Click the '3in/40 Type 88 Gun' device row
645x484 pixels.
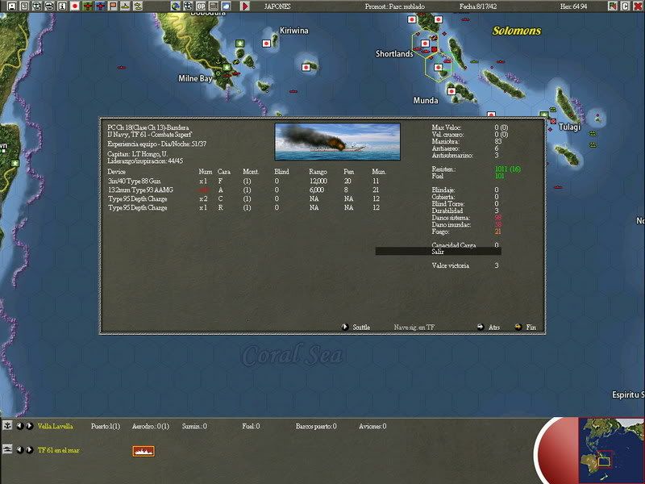(247, 181)
